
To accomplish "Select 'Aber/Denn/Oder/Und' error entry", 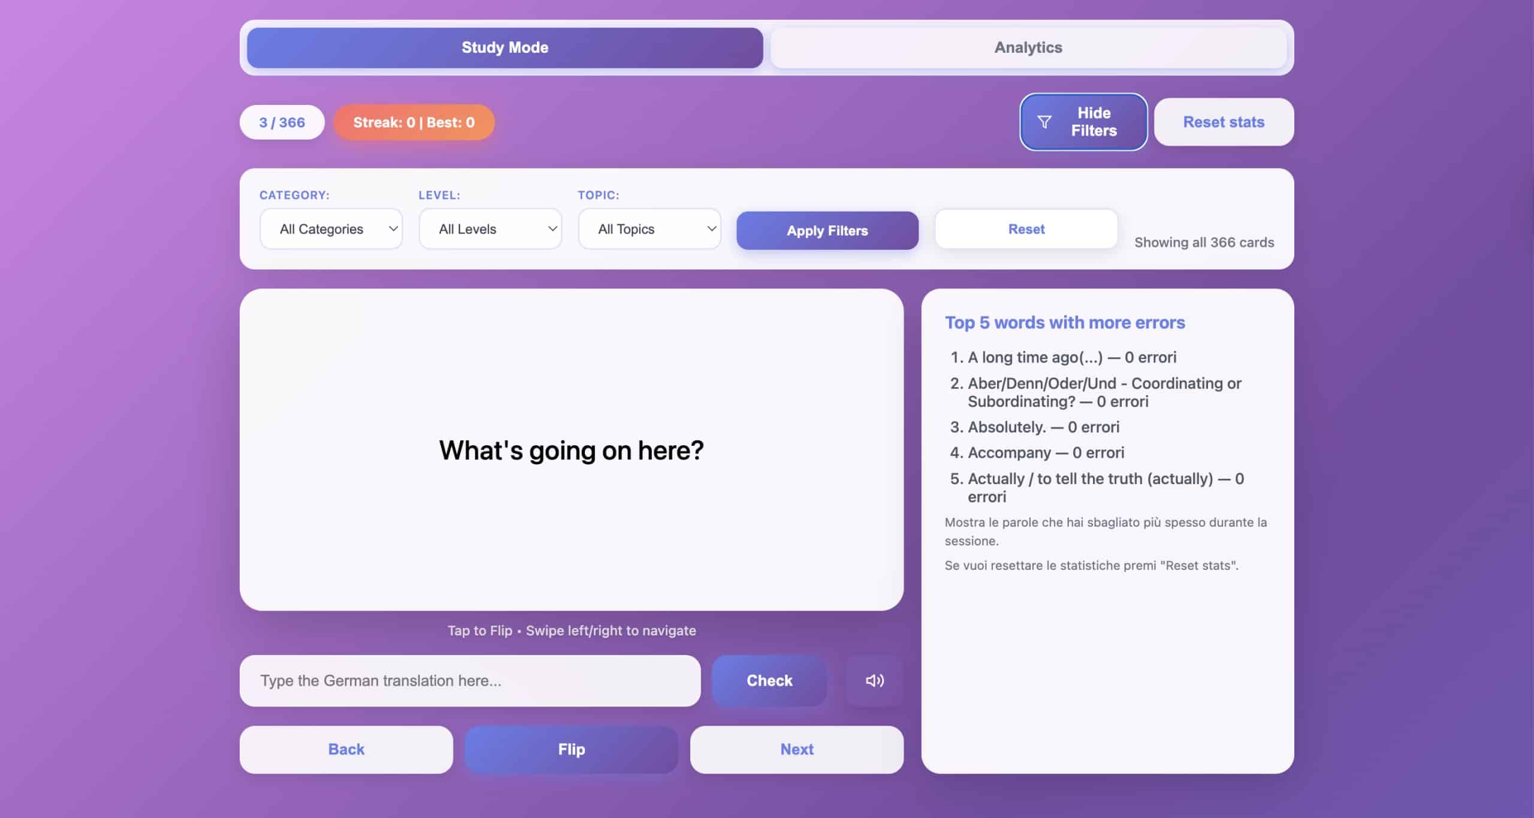I will pos(1104,392).
